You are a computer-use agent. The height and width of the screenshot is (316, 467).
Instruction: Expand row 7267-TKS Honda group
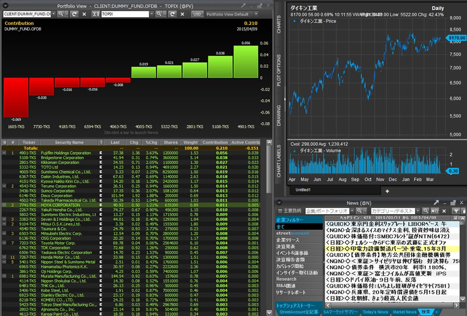pyautogui.click(x=4, y=257)
